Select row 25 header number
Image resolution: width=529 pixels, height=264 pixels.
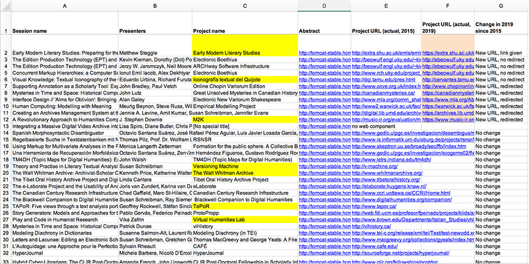pos(6,206)
